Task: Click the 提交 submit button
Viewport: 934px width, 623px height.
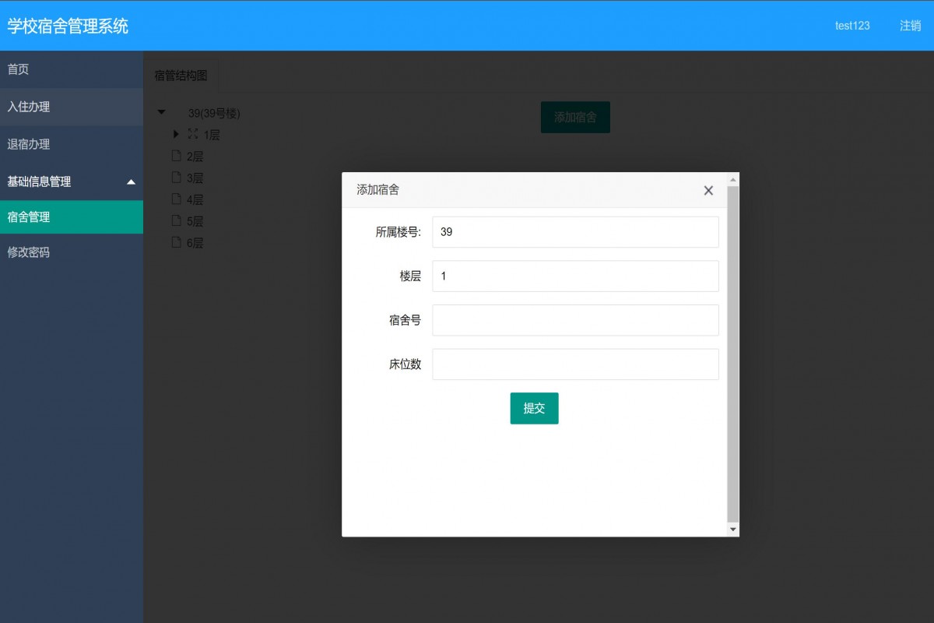Action: coord(534,408)
